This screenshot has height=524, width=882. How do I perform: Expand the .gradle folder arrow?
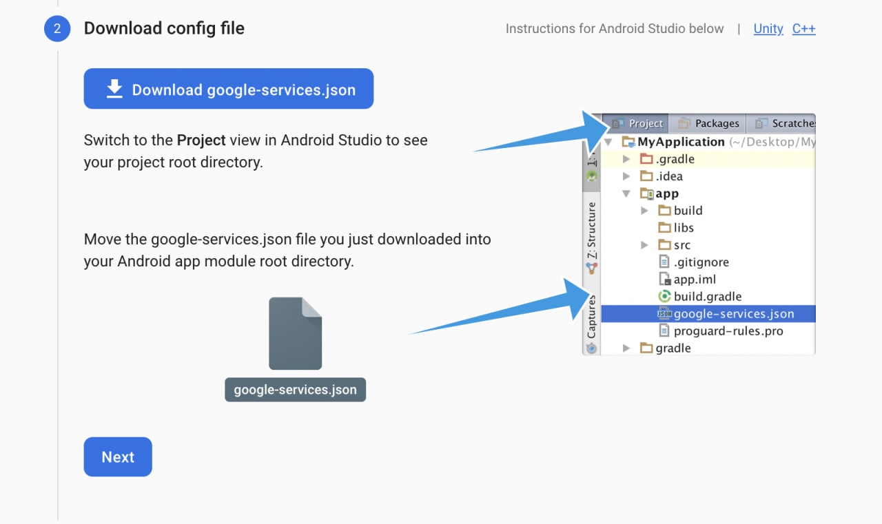coord(626,159)
